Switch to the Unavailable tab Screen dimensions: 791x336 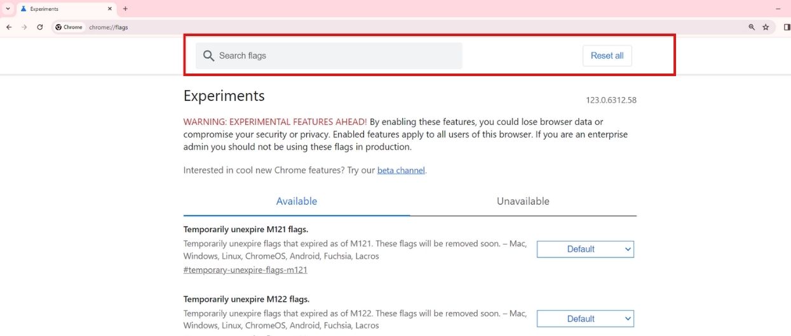click(523, 201)
